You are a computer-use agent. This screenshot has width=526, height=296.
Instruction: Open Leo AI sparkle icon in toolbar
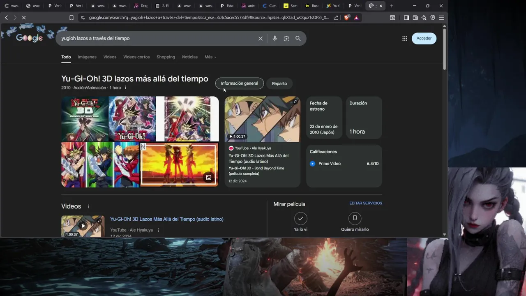pos(424,18)
